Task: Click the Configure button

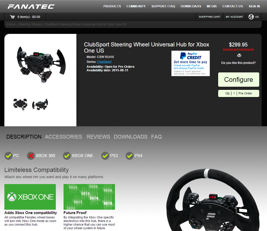Action: pyautogui.click(x=238, y=80)
